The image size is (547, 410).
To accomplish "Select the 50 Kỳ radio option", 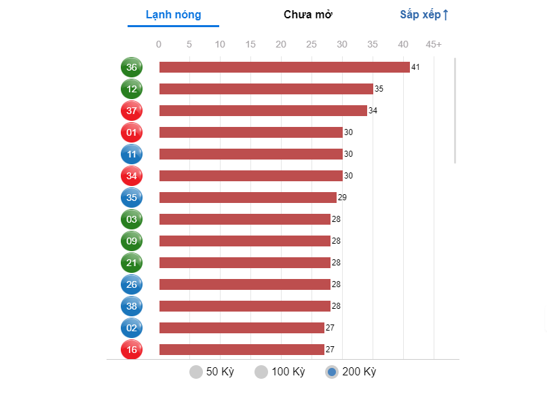I will (196, 372).
